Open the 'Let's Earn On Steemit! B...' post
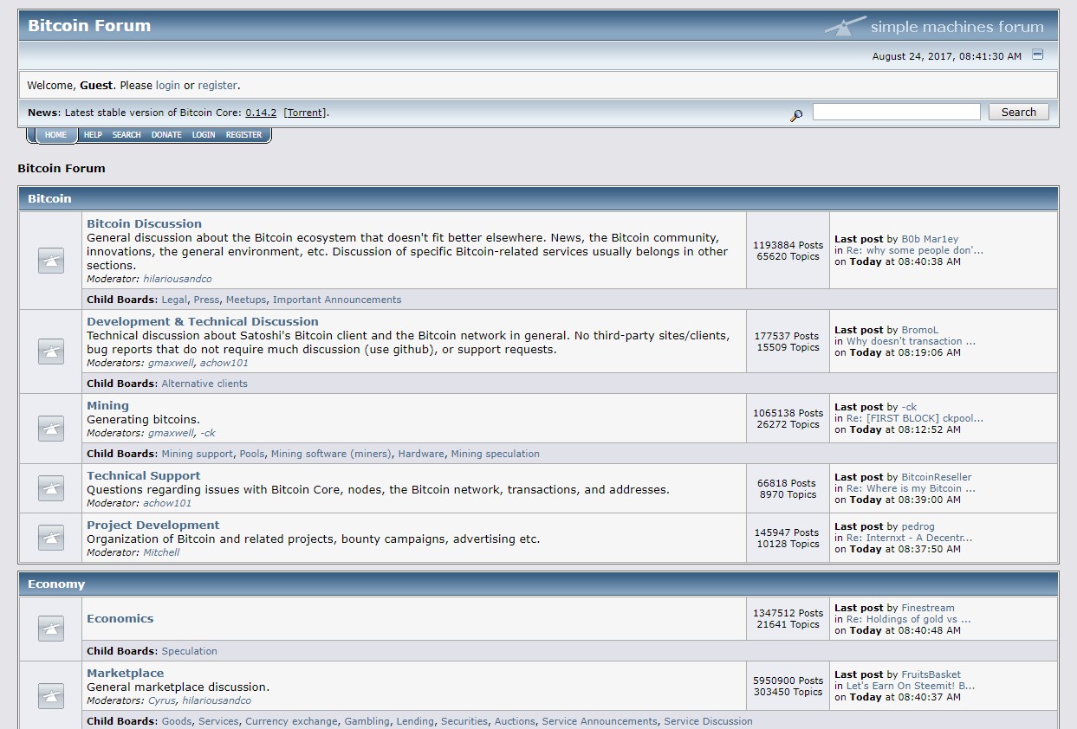The height and width of the screenshot is (729, 1077). [911, 686]
